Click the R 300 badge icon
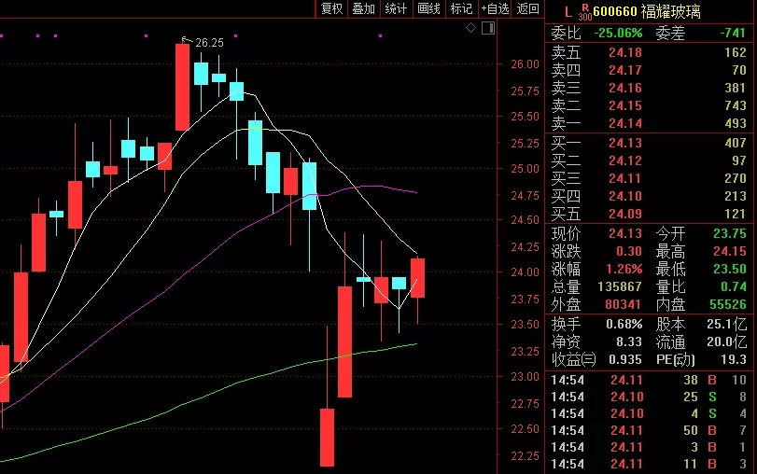 [585, 11]
